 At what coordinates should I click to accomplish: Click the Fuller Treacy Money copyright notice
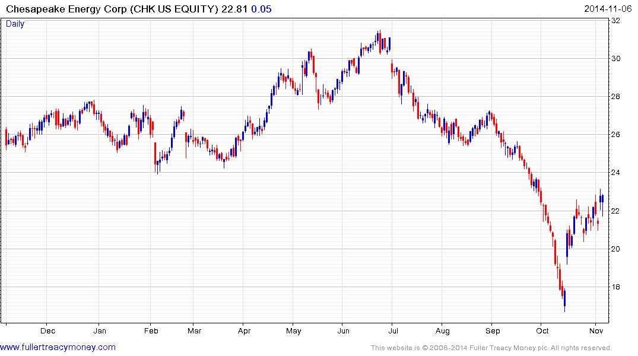[491, 348]
